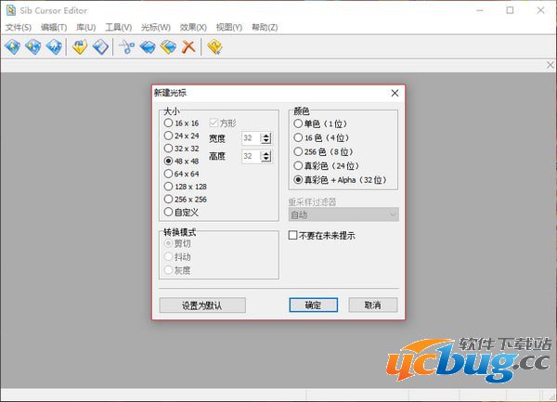
Task: Close the panel below the toolbar
Action: click(x=551, y=65)
